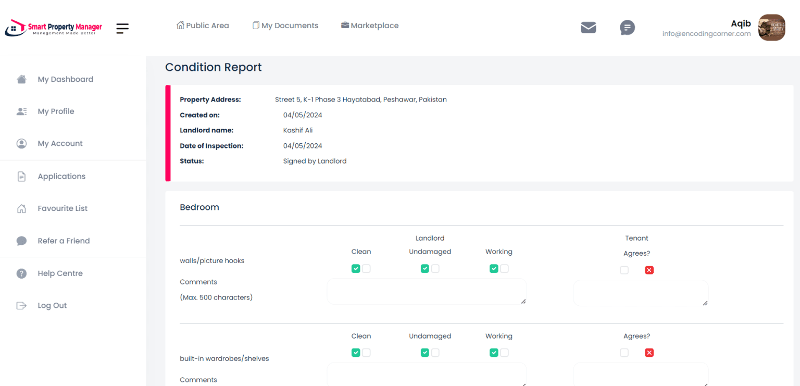Click the My Dashboard home icon
The height and width of the screenshot is (386, 800).
21,79
